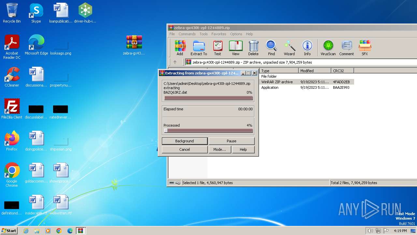
Task: Click the Mode... button
Action: [220, 149]
